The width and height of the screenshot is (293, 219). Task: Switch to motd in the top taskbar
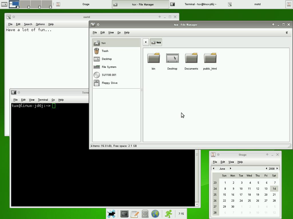[x=257, y=4]
